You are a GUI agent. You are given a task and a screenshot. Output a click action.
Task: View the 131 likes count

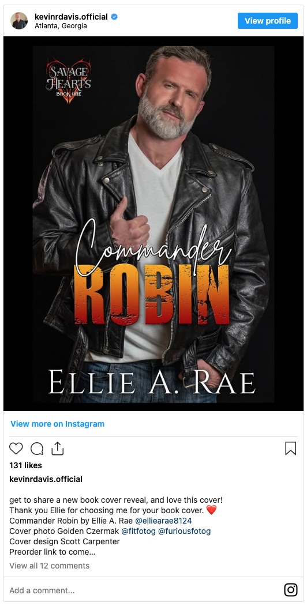25,465
